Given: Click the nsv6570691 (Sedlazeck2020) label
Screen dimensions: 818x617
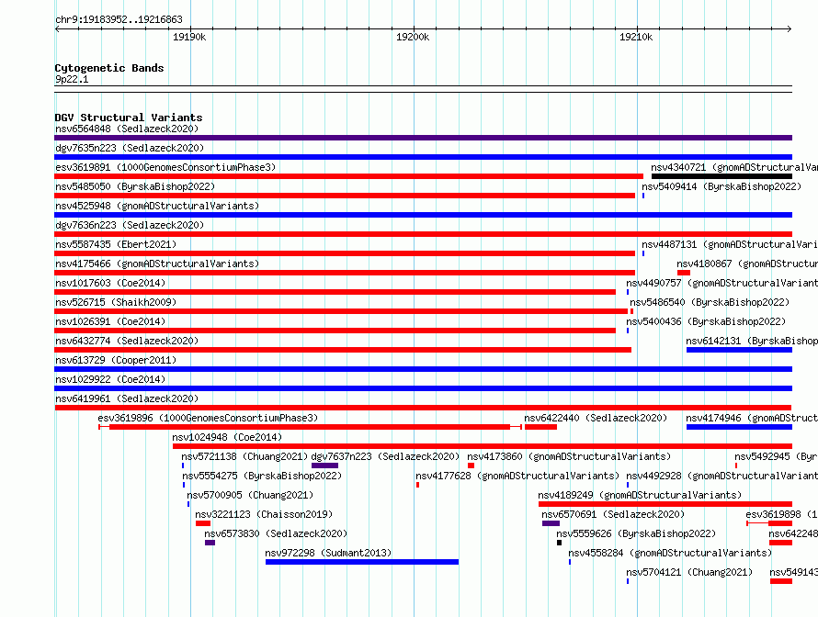Looking at the screenshot, I should click(x=613, y=514).
